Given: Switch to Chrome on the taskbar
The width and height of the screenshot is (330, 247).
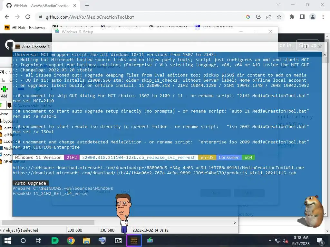Looking at the screenshot, I should click(71, 241).
